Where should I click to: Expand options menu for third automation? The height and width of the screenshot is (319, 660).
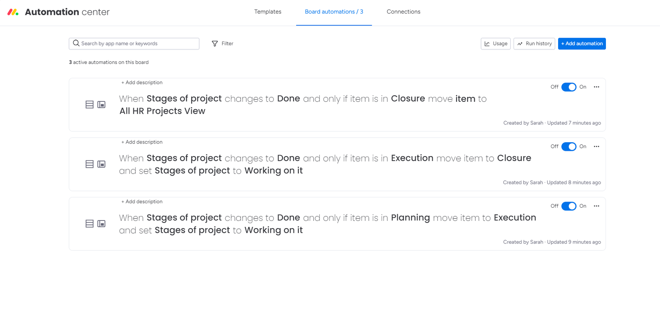click(x=596, y=206)
